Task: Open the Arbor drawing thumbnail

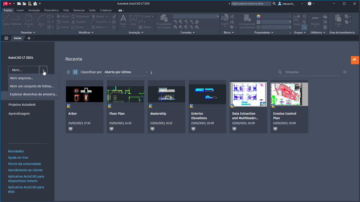Action: pos(84,94)
